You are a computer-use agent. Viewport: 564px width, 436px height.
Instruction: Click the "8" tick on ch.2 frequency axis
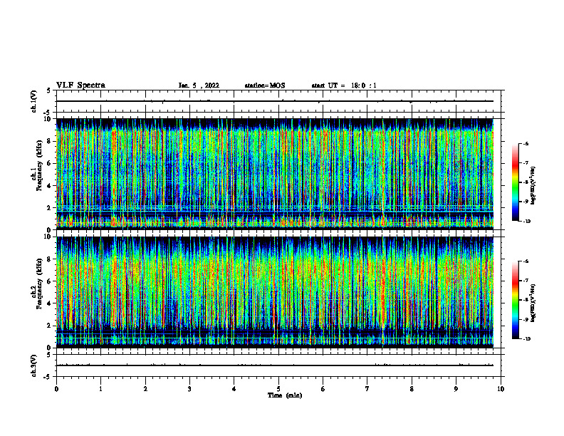pyautogui.click(x=50, y=259)
